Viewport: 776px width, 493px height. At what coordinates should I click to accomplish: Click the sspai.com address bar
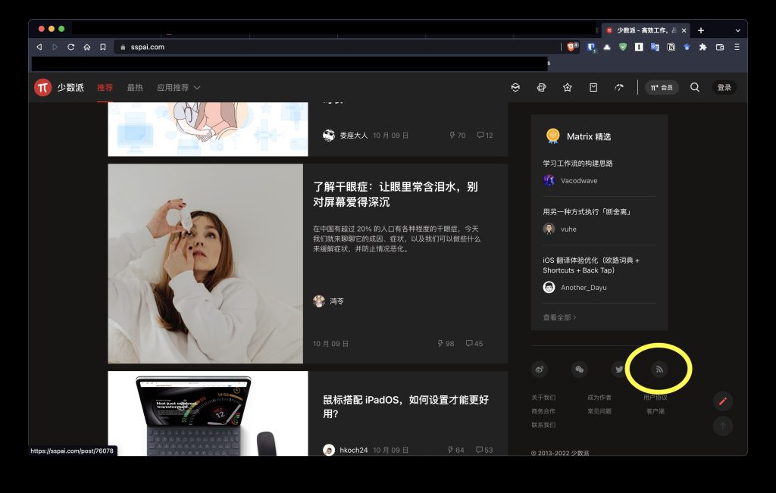click(x=336, y=47)
